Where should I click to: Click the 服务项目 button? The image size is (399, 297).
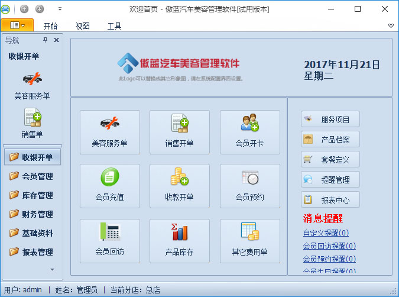pyautogui.click(x=330, y=120)
